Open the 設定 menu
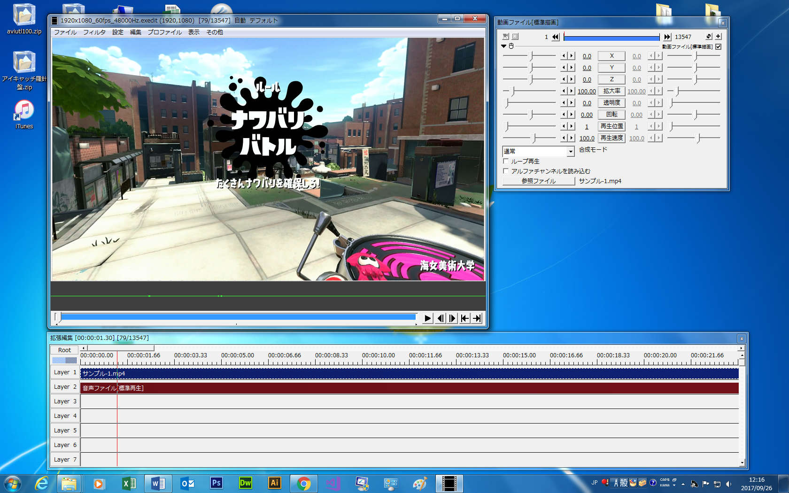789x493 pixels. click(118, 32)
